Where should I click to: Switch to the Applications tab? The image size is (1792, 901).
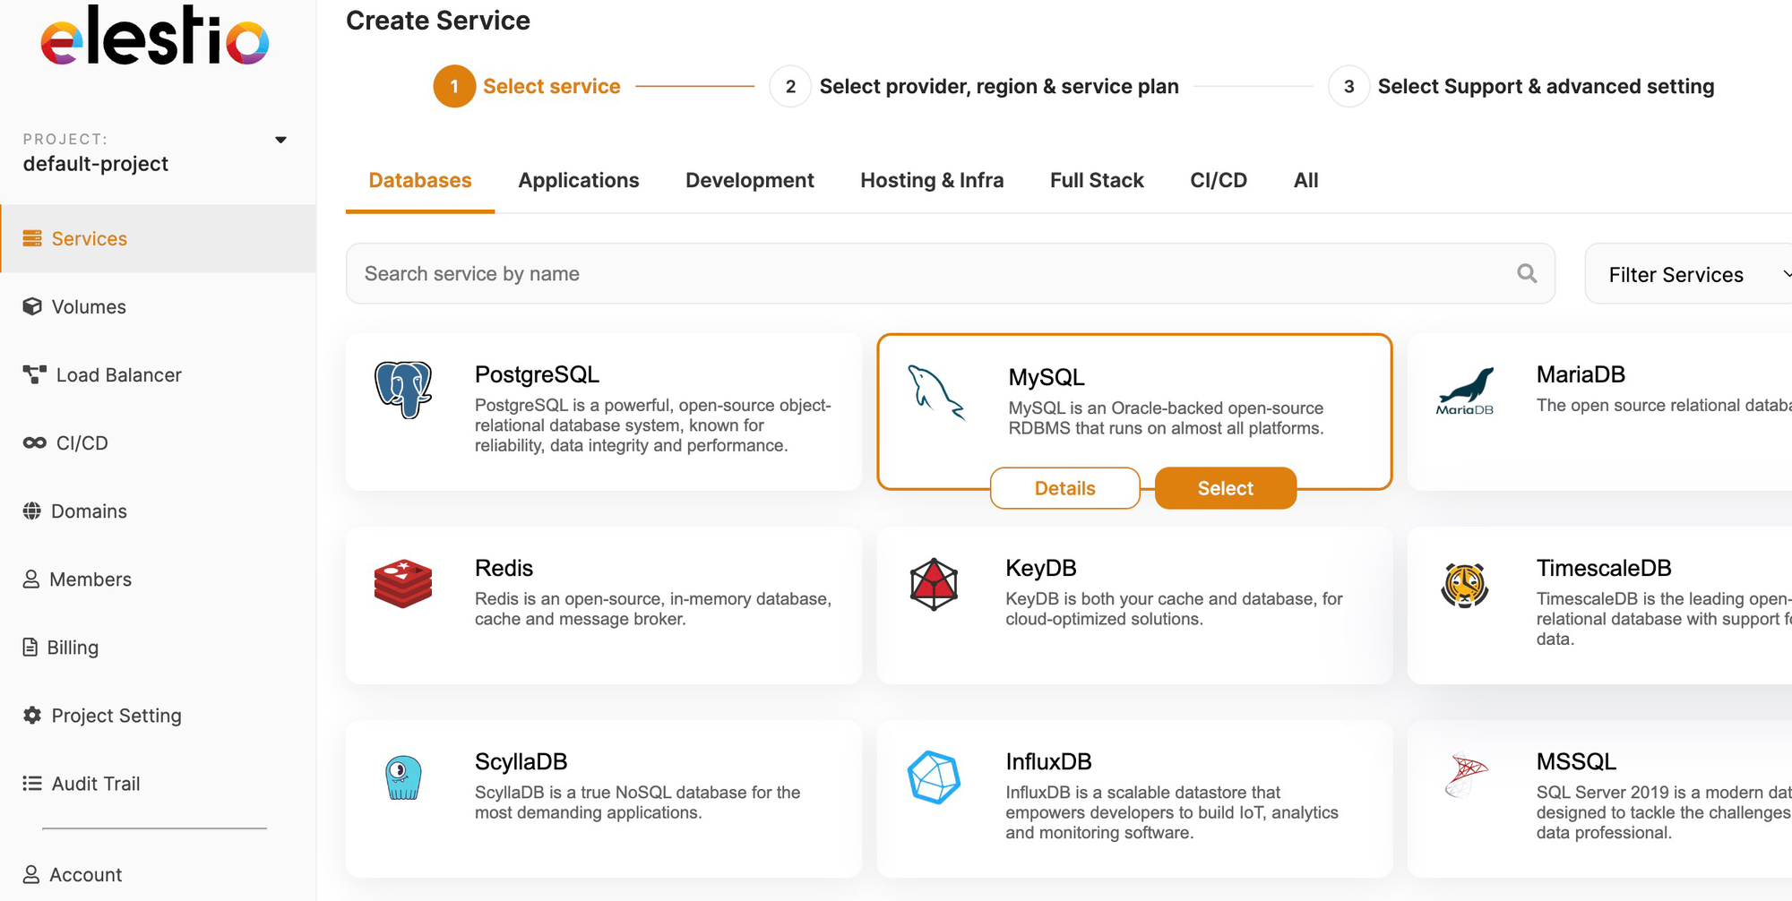pyautogui.click(x=579, y=180)
